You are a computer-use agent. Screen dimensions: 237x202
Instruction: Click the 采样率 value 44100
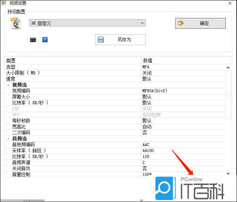point(148,150)
